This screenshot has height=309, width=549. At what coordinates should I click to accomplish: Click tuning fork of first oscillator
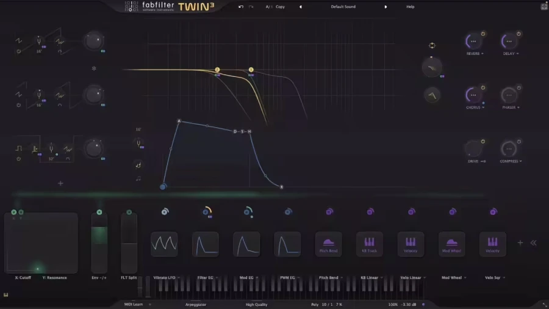pos(39,42)
